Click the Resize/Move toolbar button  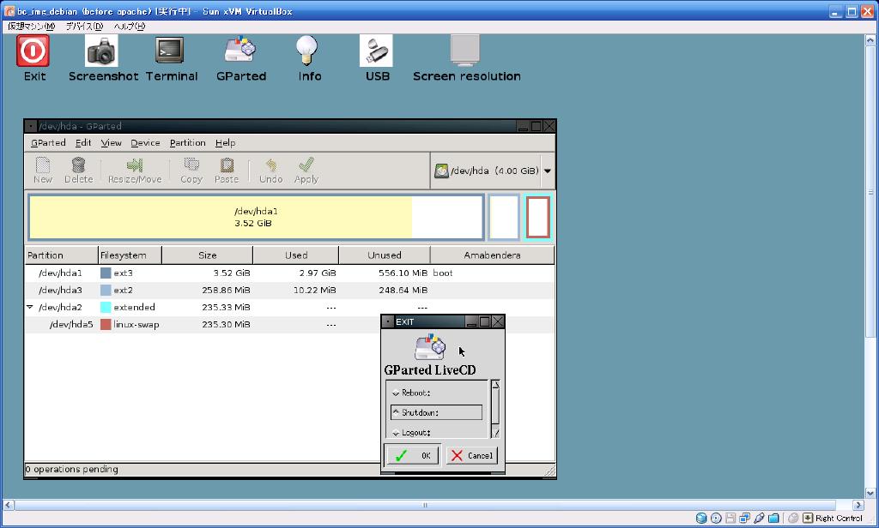(135, 171)
